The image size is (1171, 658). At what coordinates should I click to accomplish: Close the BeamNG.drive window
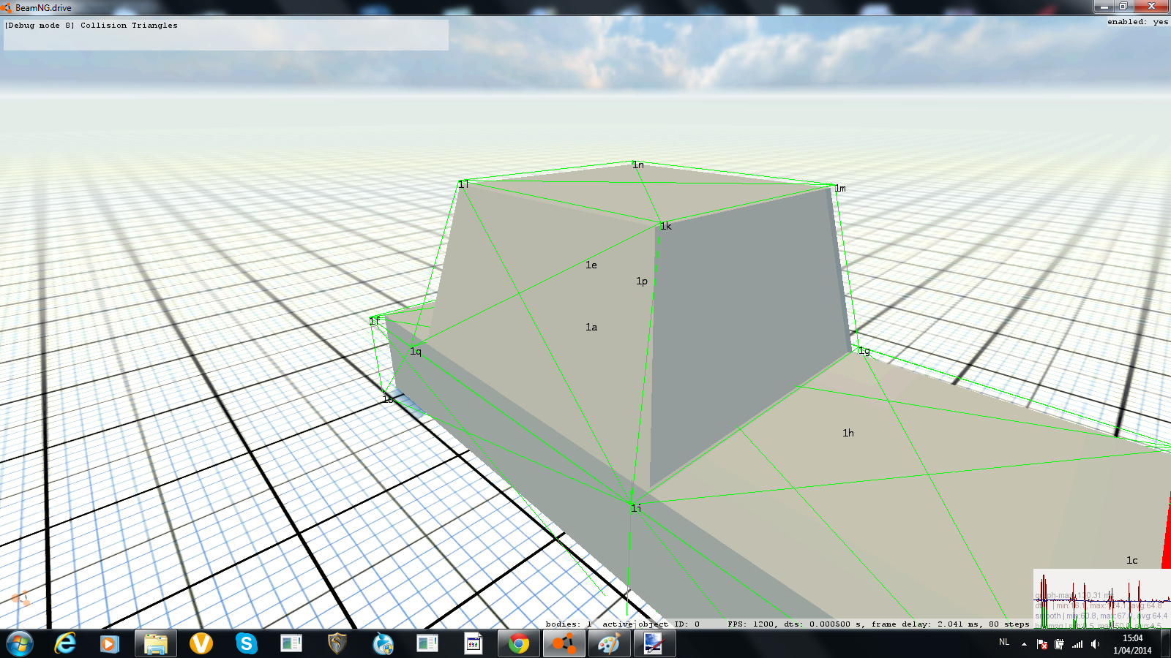pos(1152,7)
